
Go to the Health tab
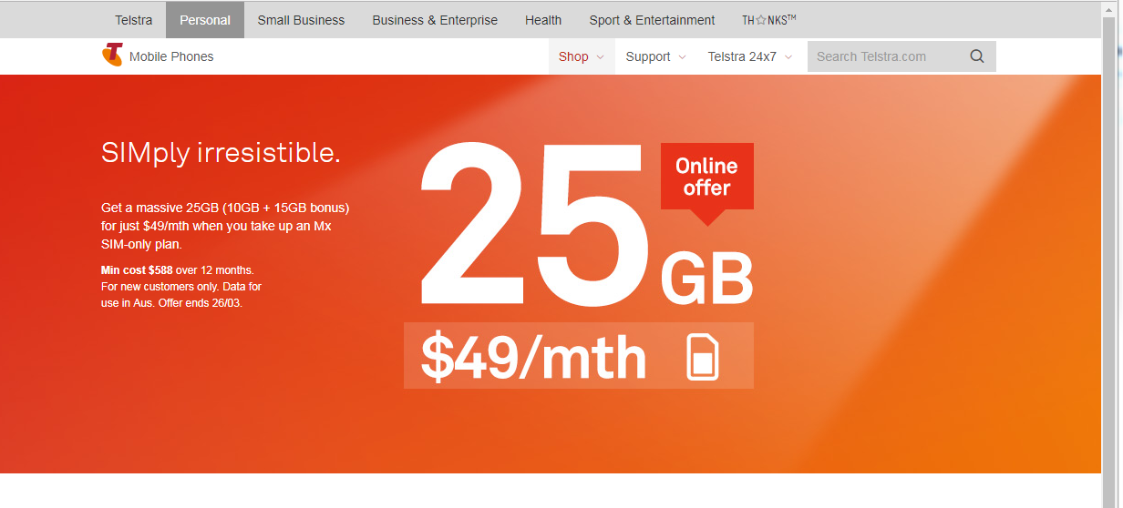[x=543, y=20]
